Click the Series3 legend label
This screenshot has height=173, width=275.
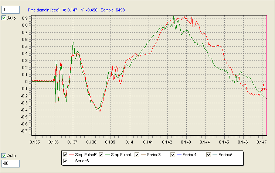pos(154,155)
